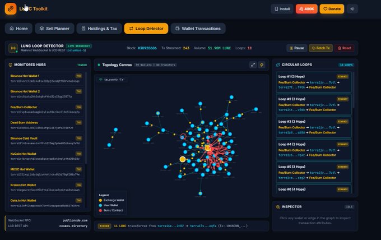Open Loop #4 (3 Hops) card
The width and height of the screenshot is (381, 240).
pyautogui.click(x=314, y=150)
